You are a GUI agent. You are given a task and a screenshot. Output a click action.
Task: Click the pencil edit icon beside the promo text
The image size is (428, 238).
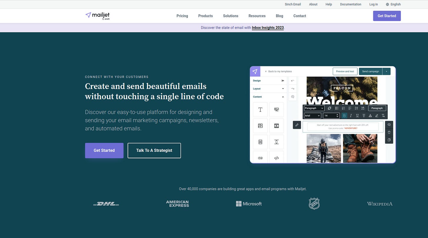(297, 125)
